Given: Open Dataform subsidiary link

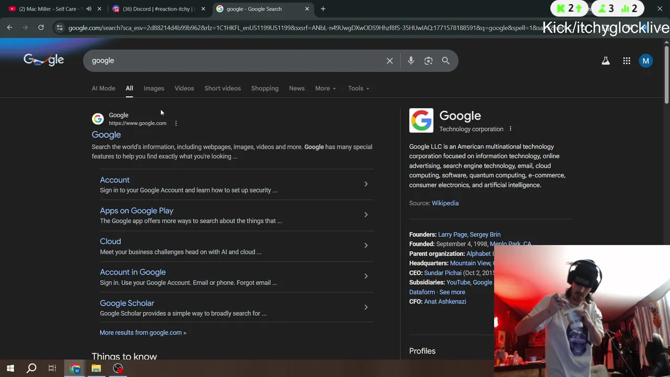Looking at the screenshot, I should coord(422,292).
